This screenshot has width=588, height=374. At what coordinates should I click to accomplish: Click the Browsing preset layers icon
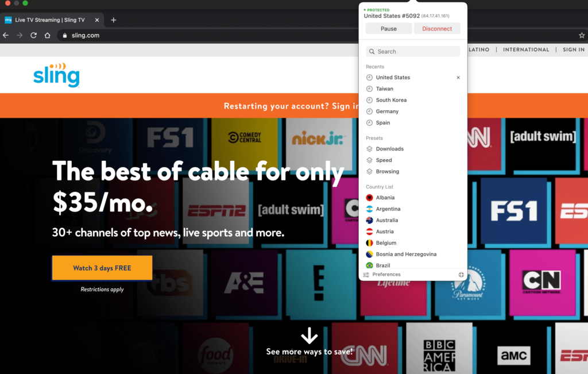tap(369, 171)
